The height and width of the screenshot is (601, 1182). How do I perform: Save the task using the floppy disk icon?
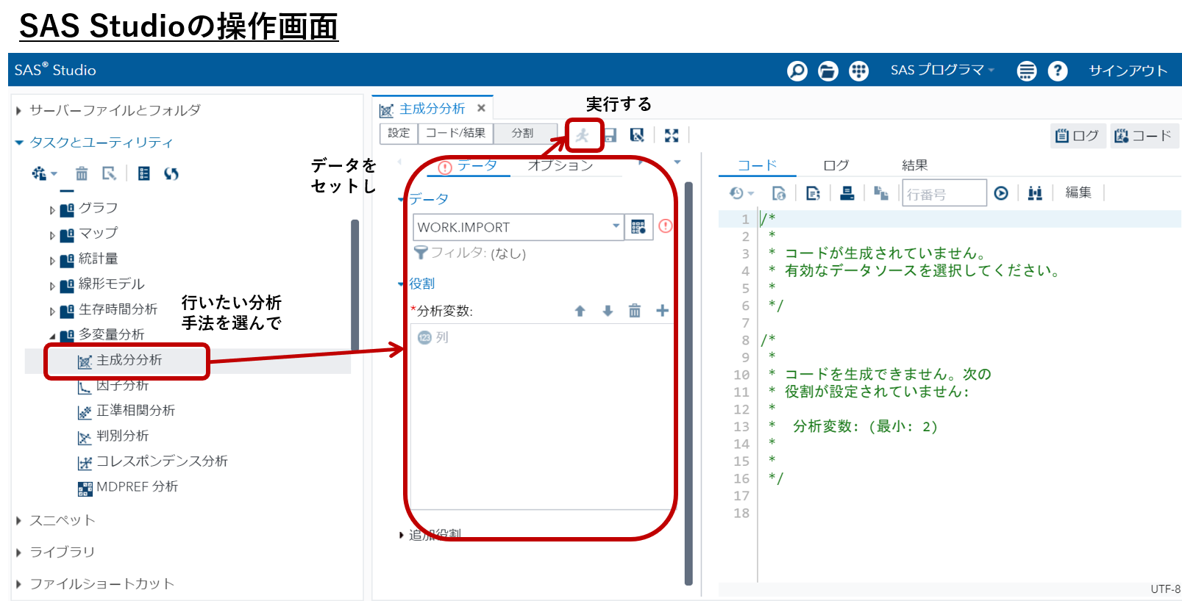coord(610,135)
